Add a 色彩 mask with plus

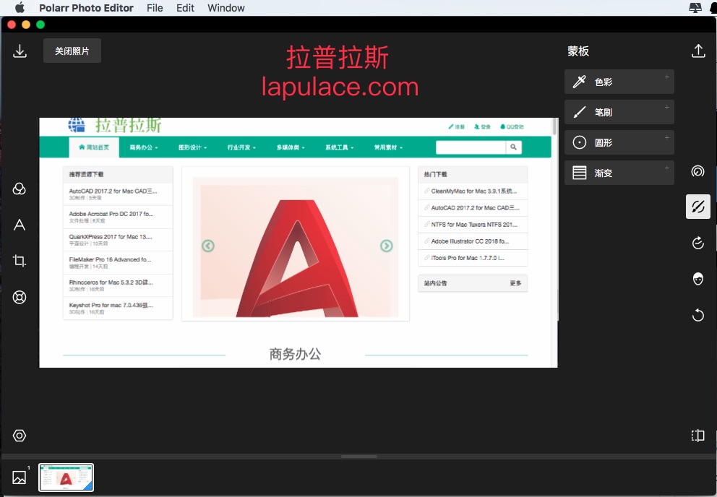click(x=666, y=77)
